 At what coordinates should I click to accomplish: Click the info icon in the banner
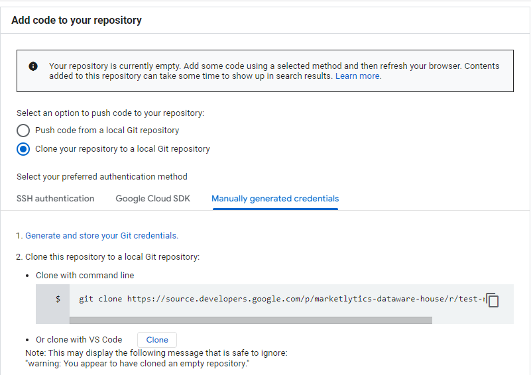[33, 66]
